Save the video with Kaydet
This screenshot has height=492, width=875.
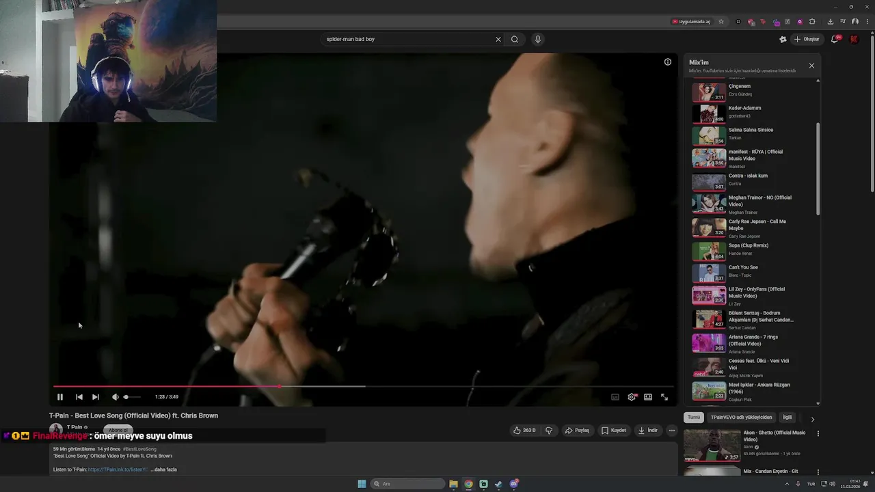(x=614, y=430)
